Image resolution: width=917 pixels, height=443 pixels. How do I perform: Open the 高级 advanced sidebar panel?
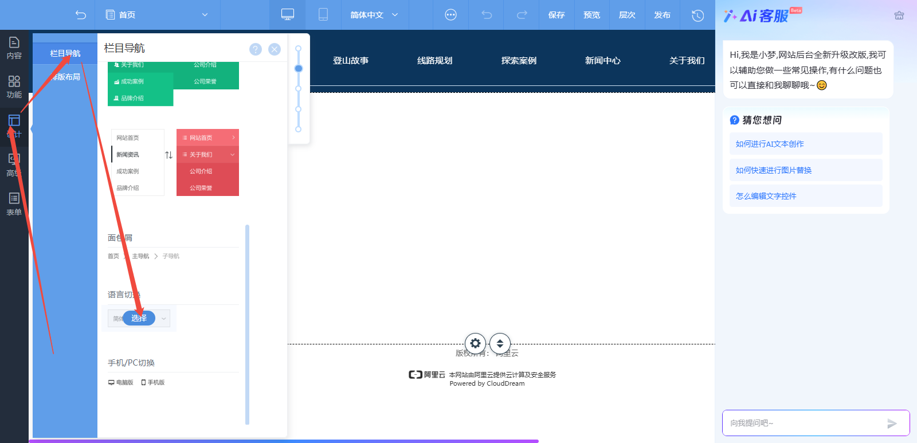click(x=14, y=165)
